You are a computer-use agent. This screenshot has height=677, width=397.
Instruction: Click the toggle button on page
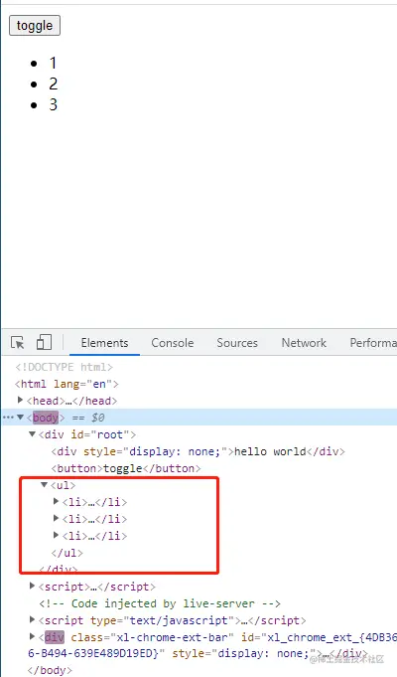point(35,26)
